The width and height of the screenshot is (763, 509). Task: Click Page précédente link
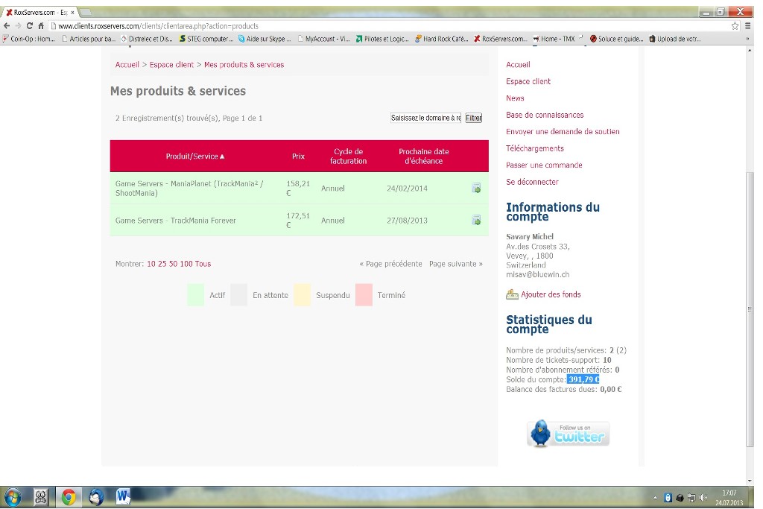tap(390, 264)
